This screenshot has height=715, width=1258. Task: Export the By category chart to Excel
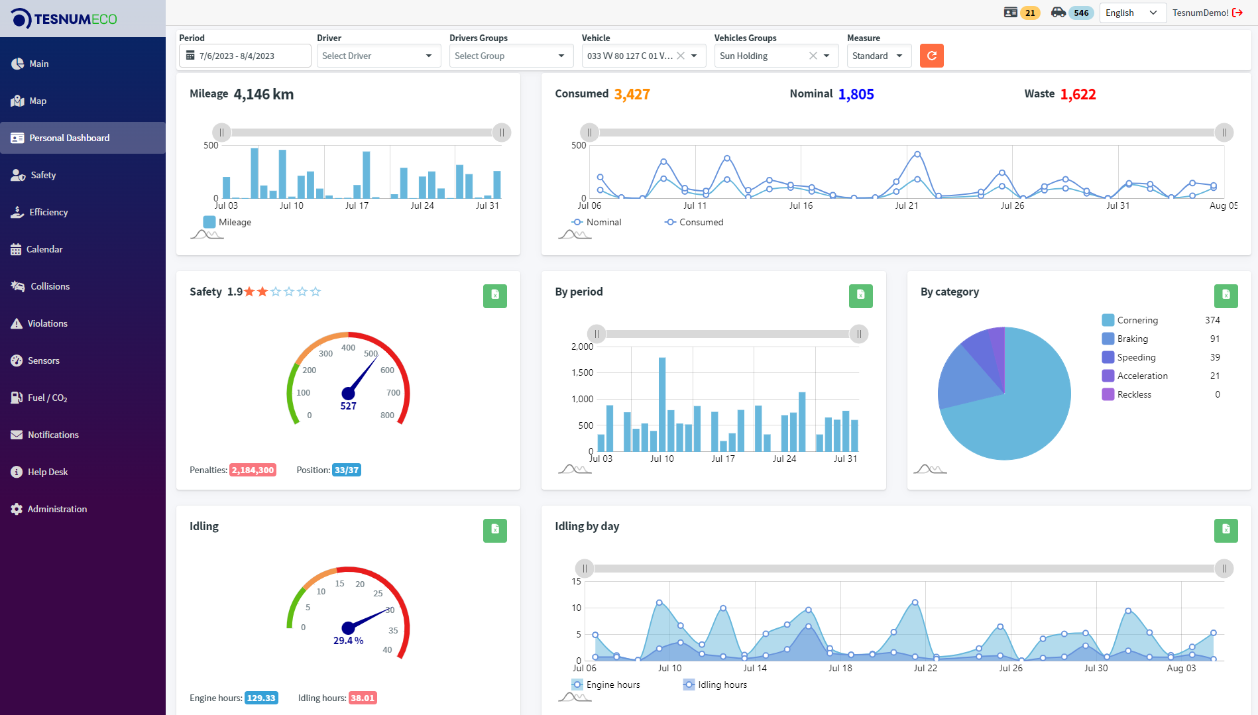1226,296
